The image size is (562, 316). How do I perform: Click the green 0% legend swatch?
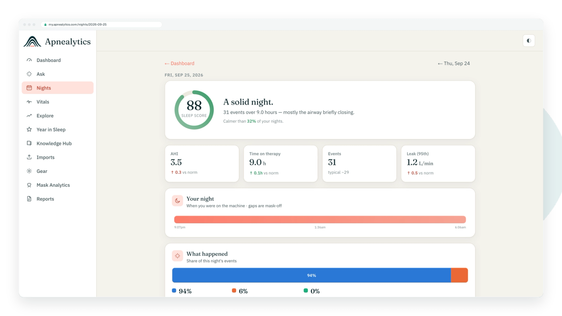click(306, 291)
